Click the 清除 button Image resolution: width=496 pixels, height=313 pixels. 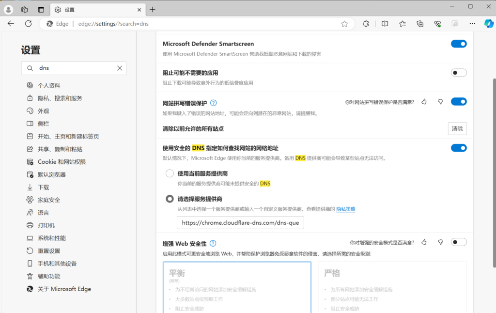[x=457, y=129]
